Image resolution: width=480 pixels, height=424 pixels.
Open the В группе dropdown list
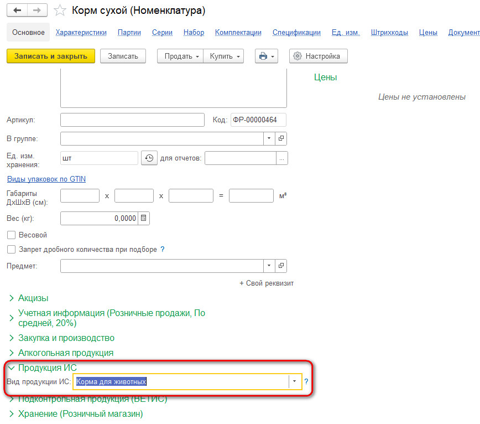pos(269,138)
